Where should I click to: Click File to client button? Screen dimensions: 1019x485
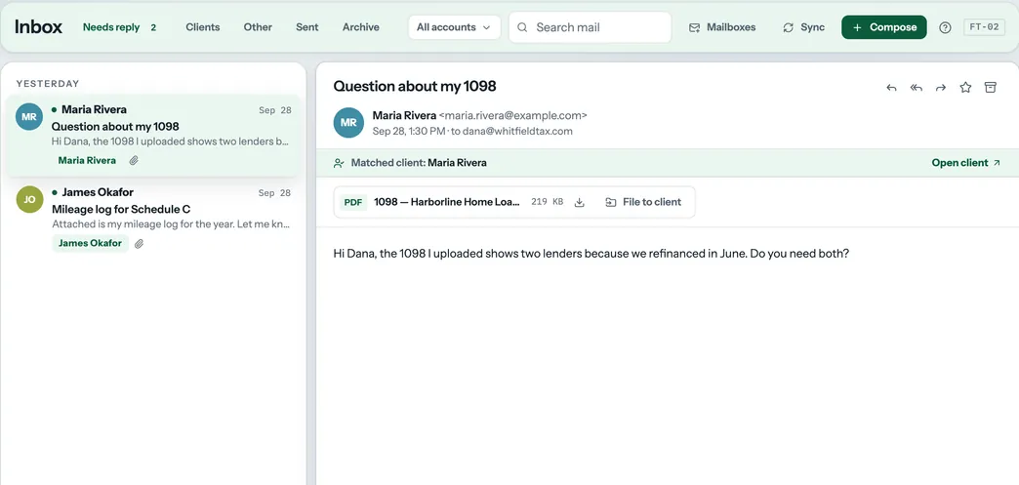pos(643,202)
